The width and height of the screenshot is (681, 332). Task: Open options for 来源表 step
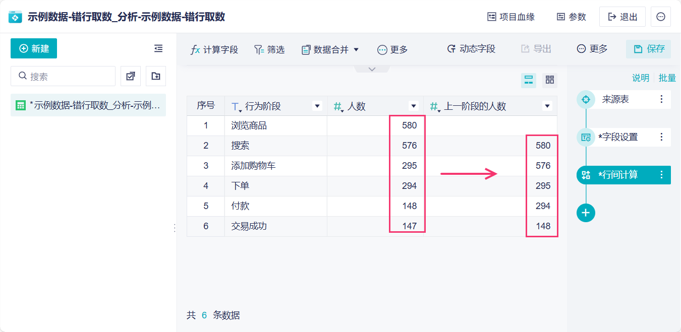pyautogui.click(x=662, y=99)
